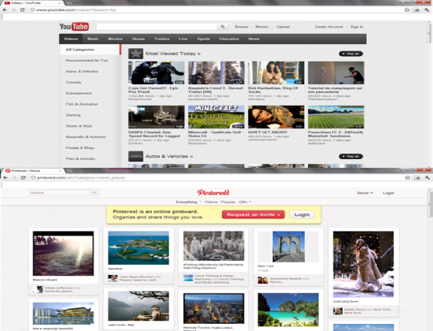This screenshot has width=433, height=331.
Task: Click the red Request an Invite button
Action: [x=254, y=214]
